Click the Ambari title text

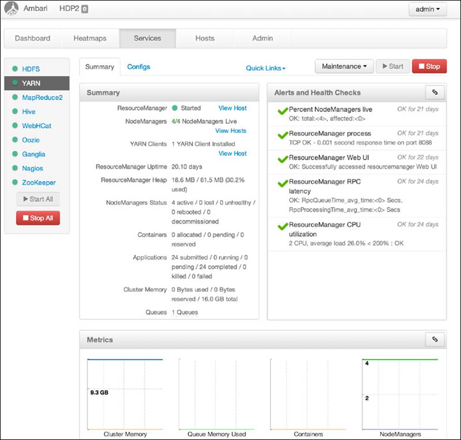35,8
